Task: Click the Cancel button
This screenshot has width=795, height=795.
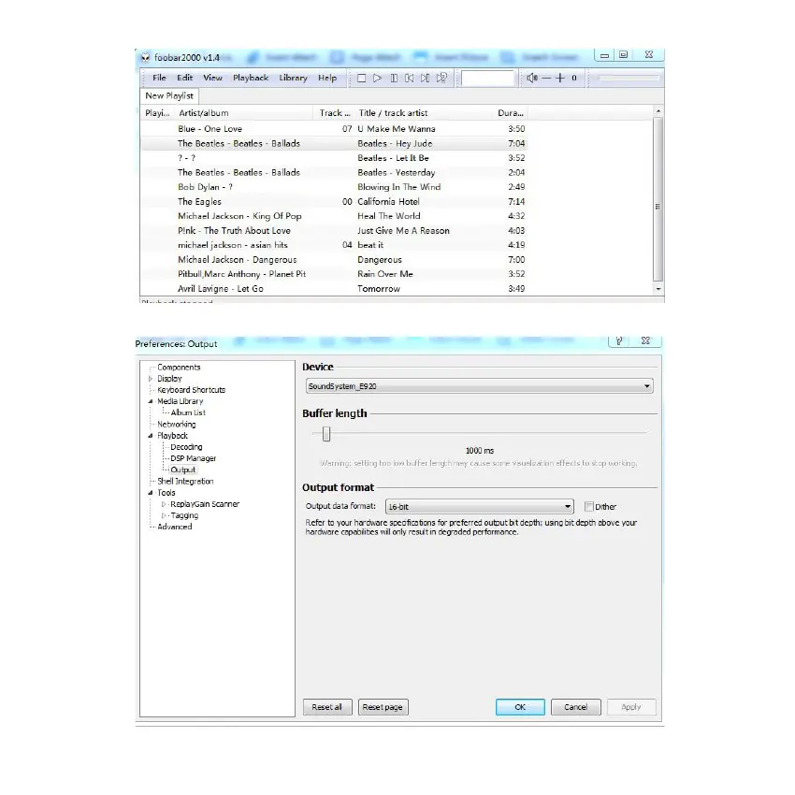Action: [x=575, y=707]
